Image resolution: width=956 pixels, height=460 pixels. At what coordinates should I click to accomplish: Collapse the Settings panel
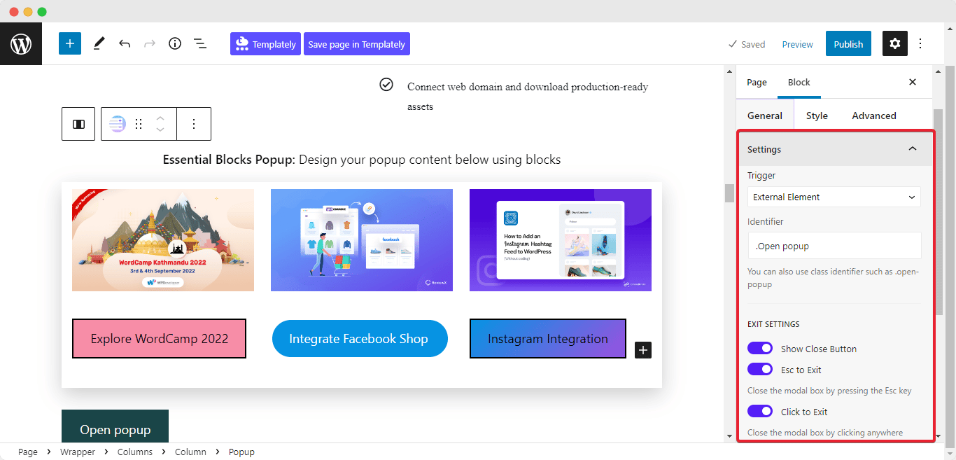point(834,149)
